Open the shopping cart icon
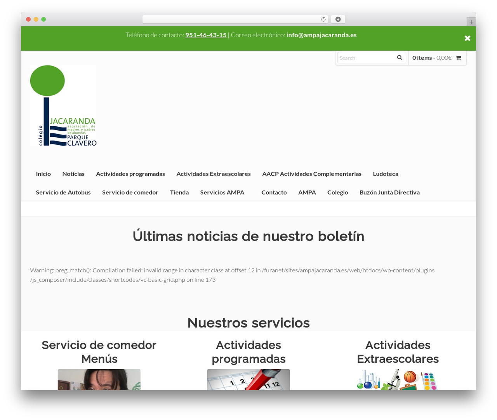This screenshot has height=420, width=497. coord(458,58)
